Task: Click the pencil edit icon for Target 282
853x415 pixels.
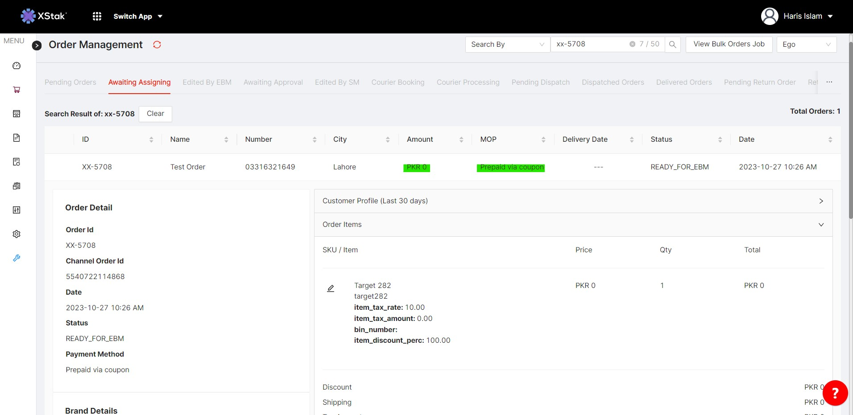Action: [331, 288]
